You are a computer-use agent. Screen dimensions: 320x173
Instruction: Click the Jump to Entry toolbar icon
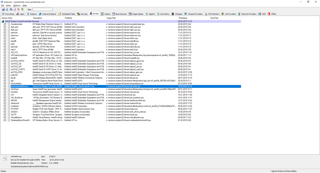coord(22,9)
